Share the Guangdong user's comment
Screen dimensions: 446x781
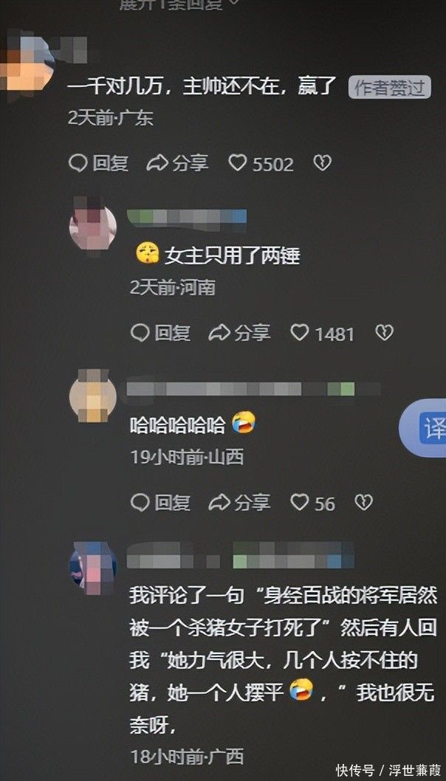coord(177,163)
